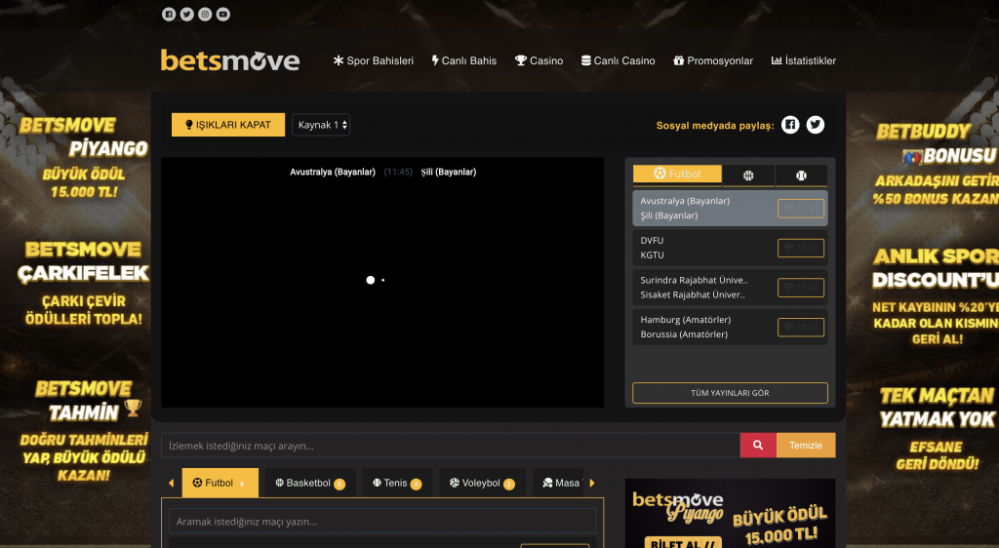Switch to the Voleybol tab
The image size is (999, 548).
[x=481, y=483]
